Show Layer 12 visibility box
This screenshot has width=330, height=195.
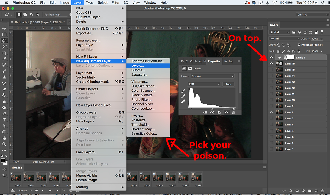point(271,88)
